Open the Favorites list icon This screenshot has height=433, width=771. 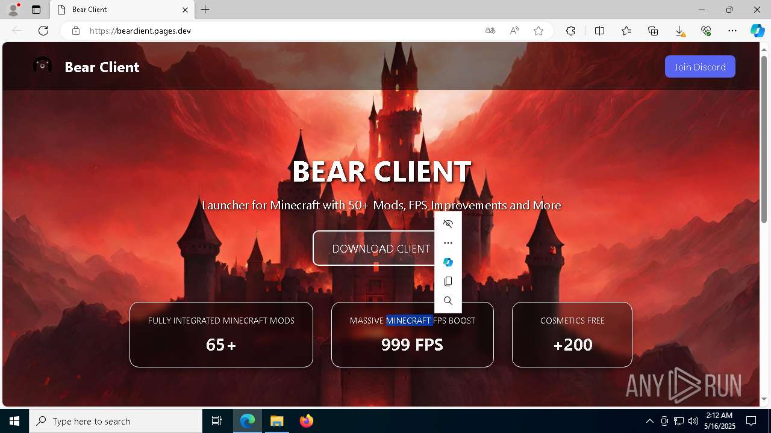point(626,31)
